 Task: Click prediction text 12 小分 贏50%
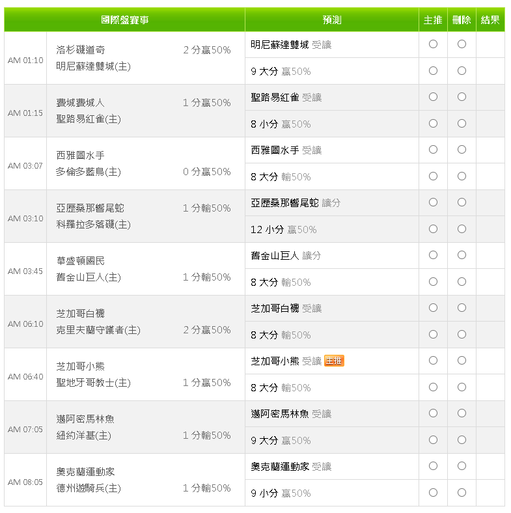point(283,229)
